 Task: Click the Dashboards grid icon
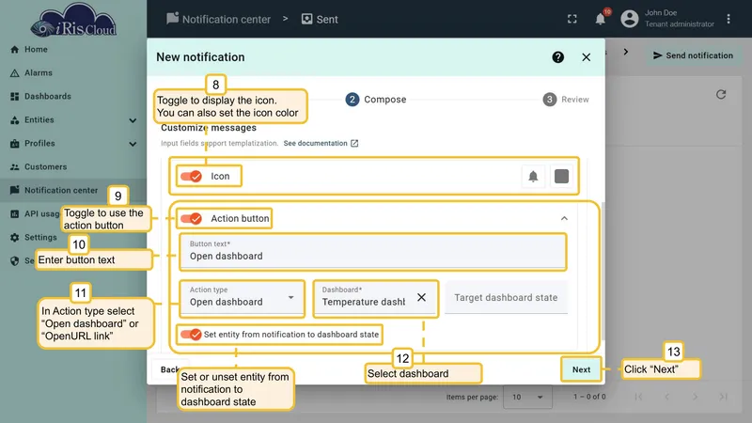click(x=14, y=97)
